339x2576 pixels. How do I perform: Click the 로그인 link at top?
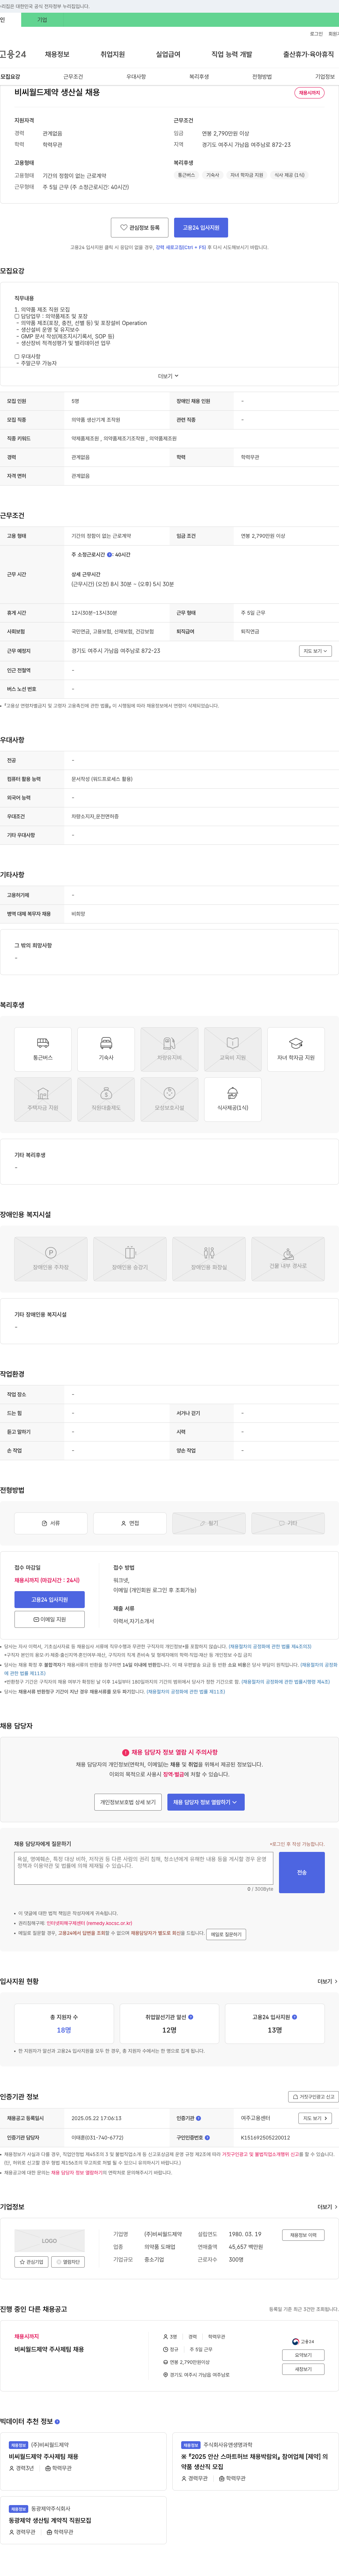(x=316, y=34)
